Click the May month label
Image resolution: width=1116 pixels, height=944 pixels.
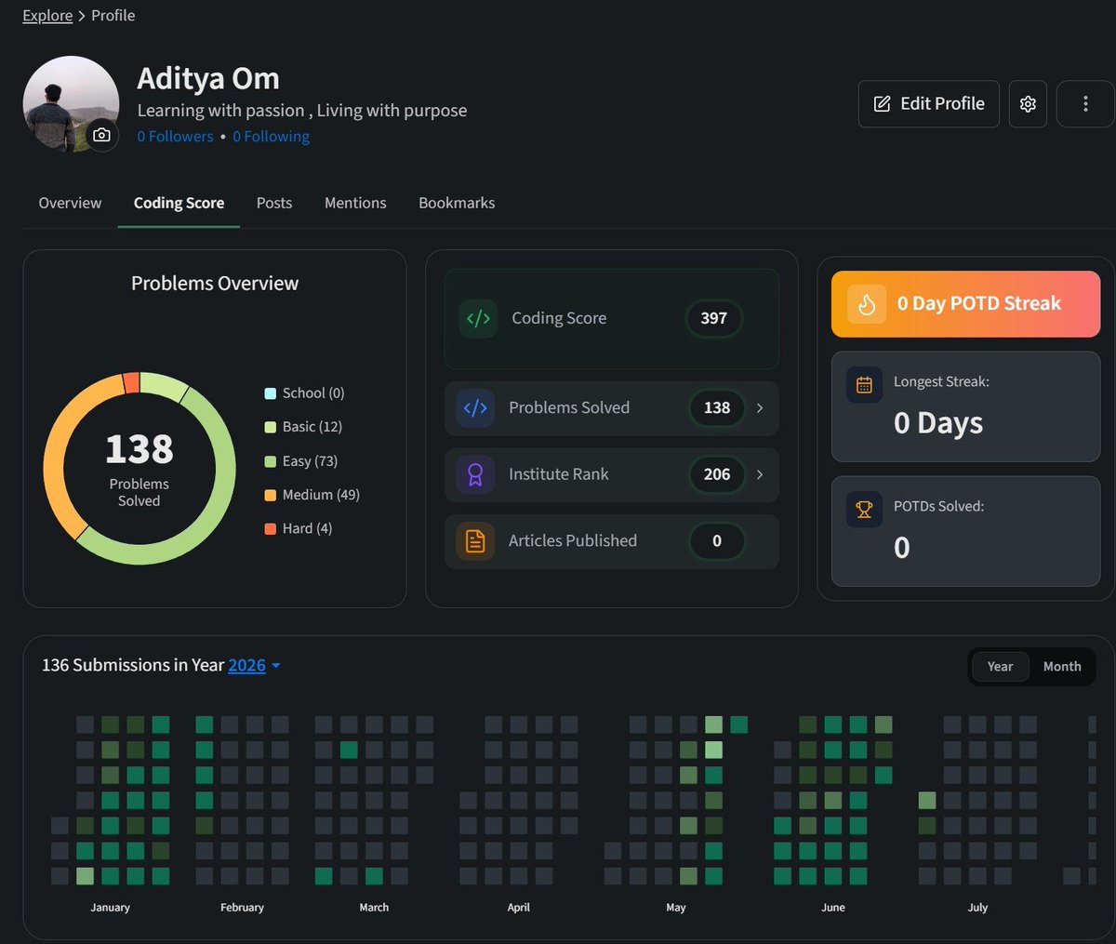(676, 908)
